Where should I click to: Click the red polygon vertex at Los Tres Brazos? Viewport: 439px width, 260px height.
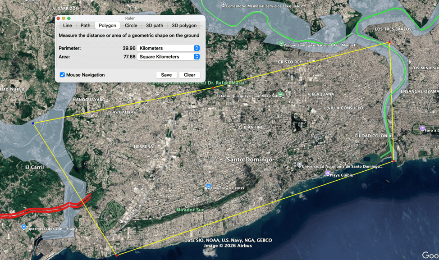[x=389, y=42]
